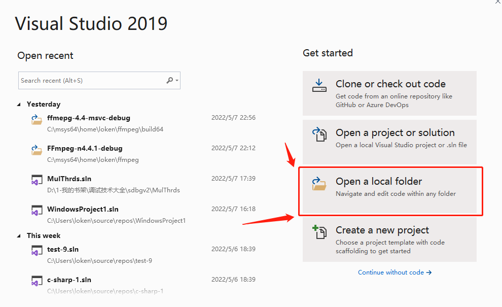Click the FFmpeg-n4.4.1-debug folder icon
The width and height of the screenshot is (502, 307).
tap(37, 150)
